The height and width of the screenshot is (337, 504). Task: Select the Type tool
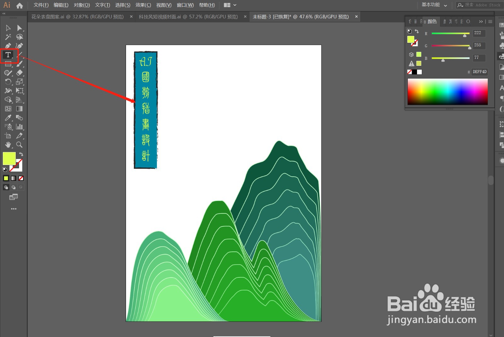(8, 55)
